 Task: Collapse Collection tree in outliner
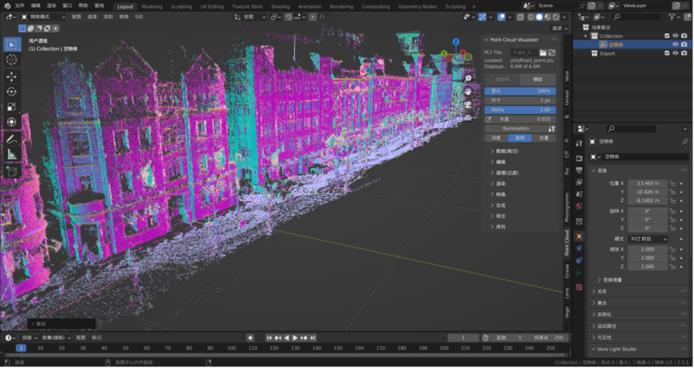[586, 36]
